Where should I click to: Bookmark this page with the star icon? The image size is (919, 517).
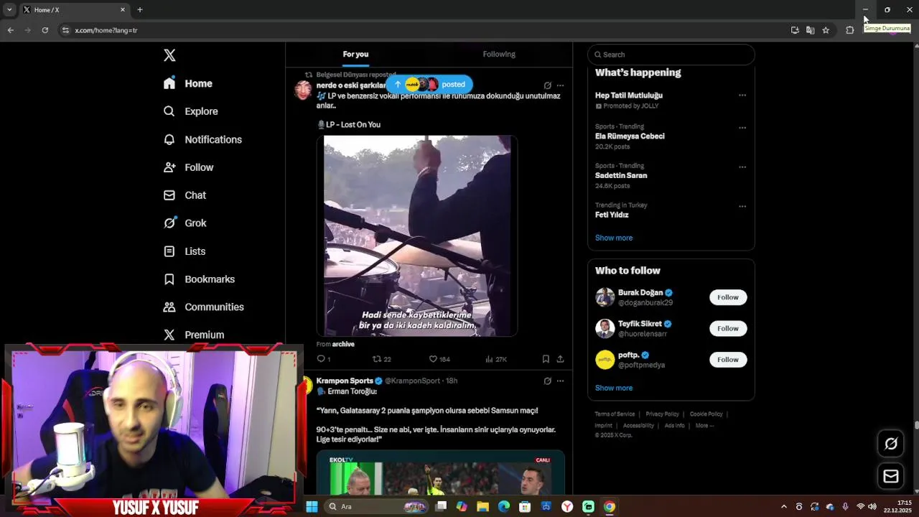(x=826, y=30)
